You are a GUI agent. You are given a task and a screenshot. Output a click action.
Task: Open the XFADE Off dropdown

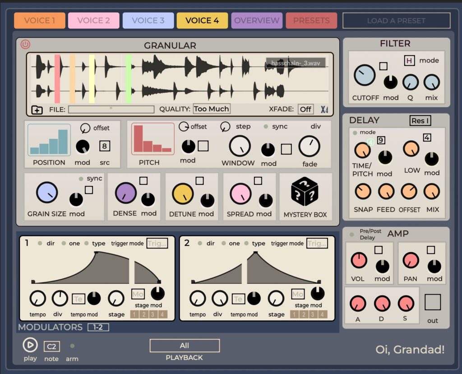[x=305, y=109]
